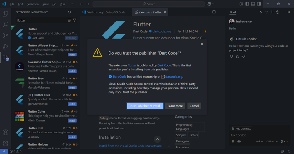Open Extensions view more actions menu
This screenshot has width=294, height=154.
(75, 12)
